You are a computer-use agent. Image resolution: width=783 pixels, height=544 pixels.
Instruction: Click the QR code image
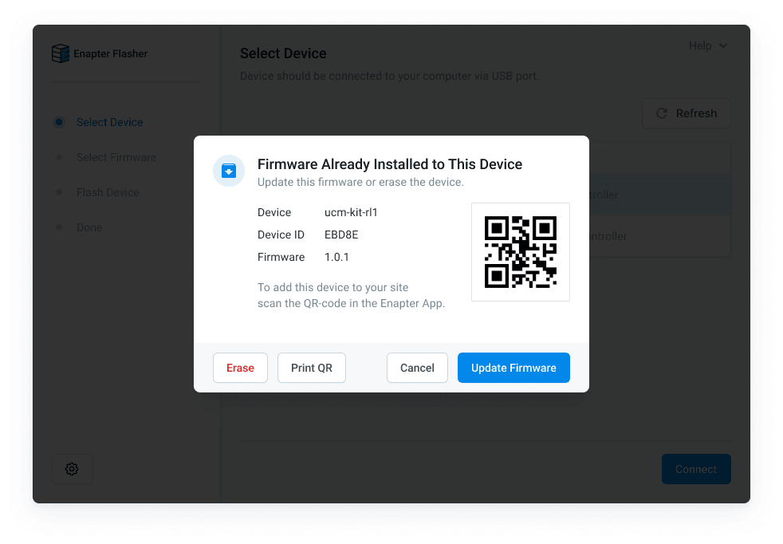click(x=521, y=252)
